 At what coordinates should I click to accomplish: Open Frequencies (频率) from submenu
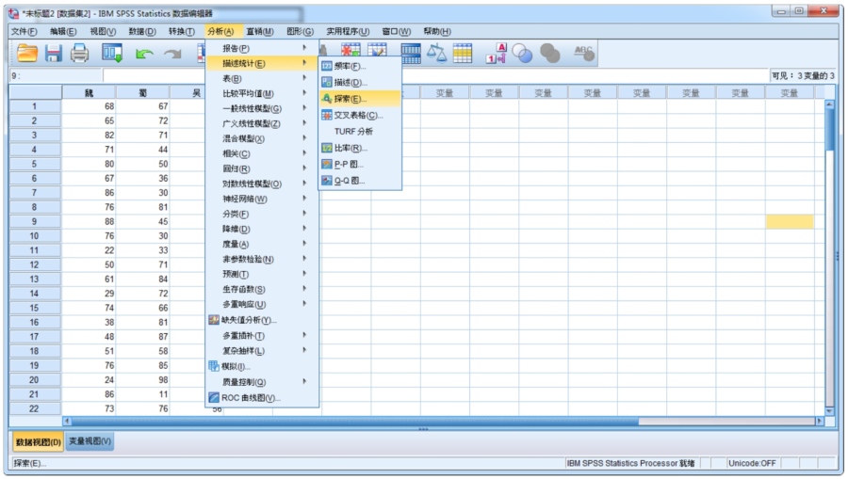click(360, 66)
